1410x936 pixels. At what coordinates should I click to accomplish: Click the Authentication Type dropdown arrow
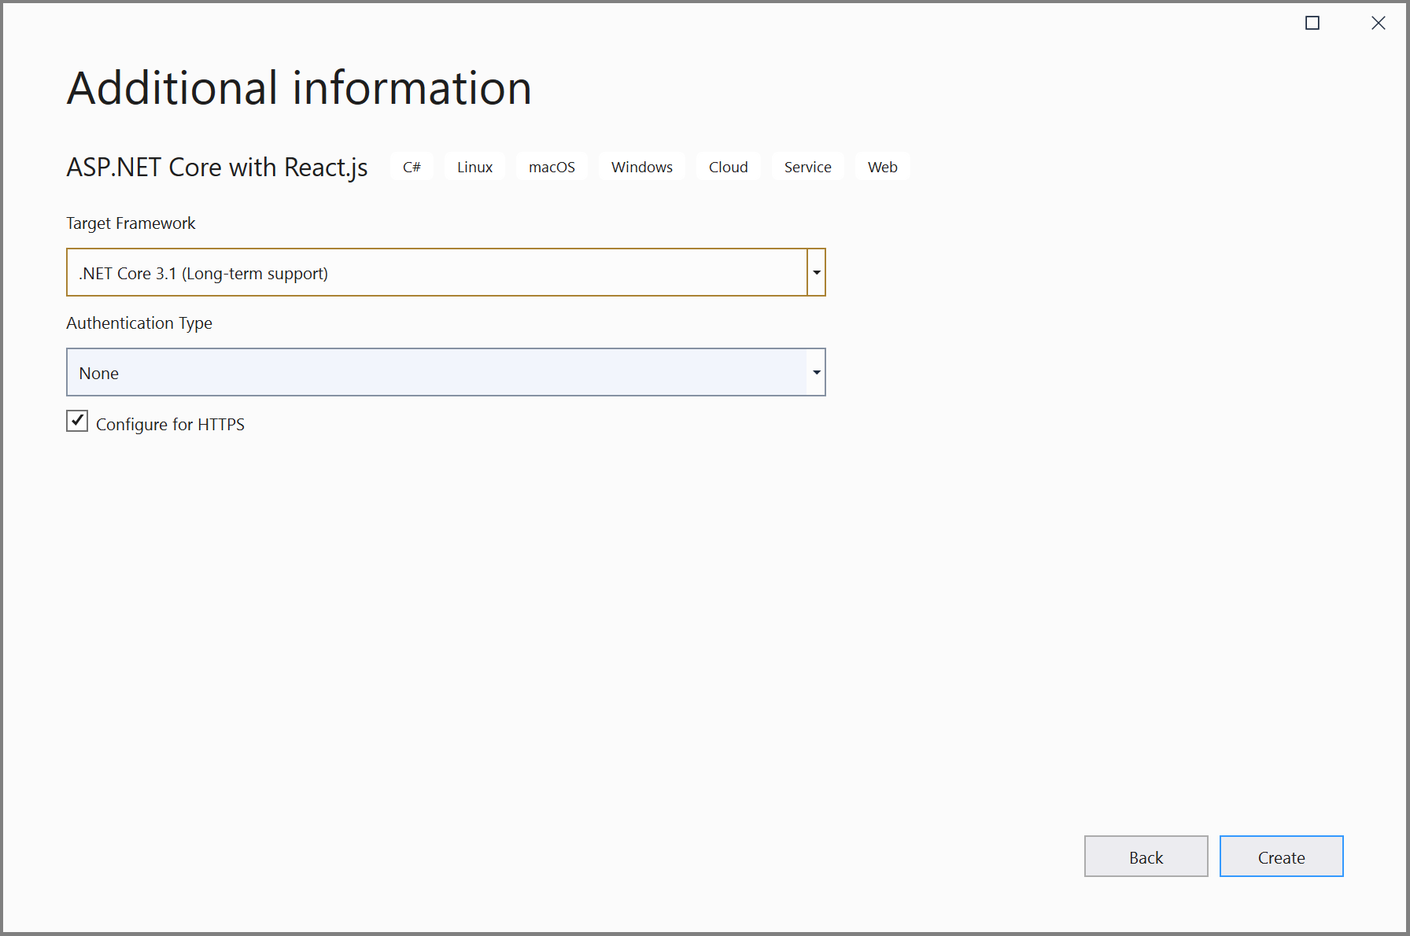tap(817, 372)
